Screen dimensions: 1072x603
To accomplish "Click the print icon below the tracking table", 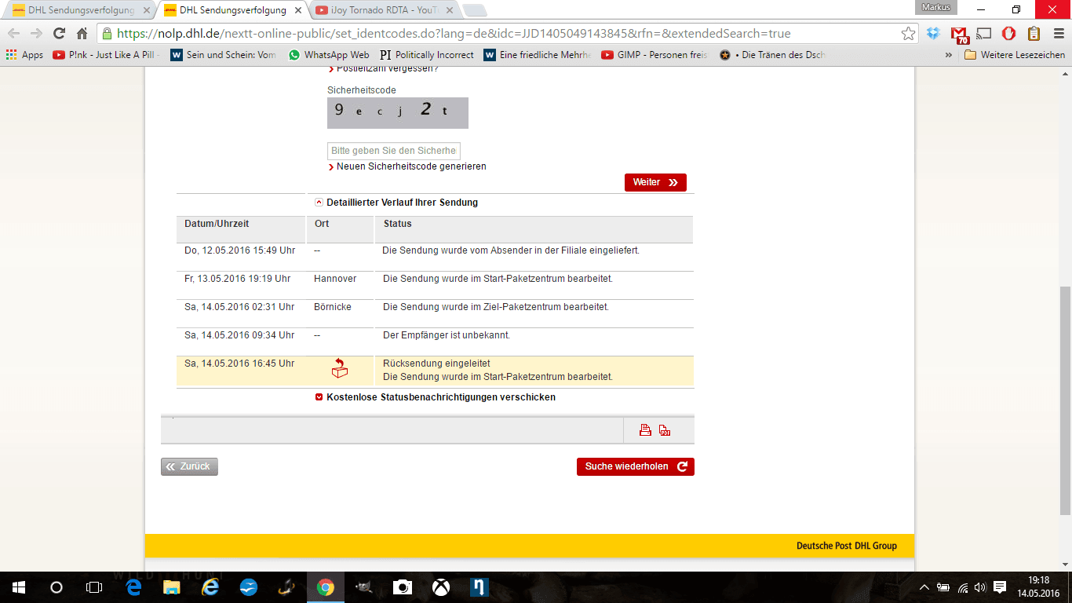I will coord(645,429).
